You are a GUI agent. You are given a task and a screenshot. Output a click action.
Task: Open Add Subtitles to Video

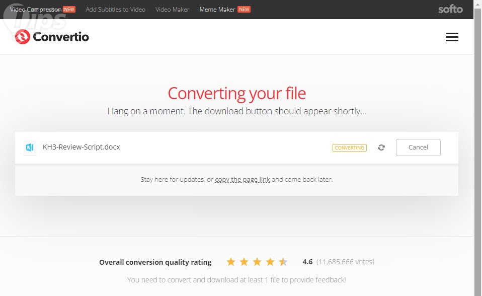(116, 9)
